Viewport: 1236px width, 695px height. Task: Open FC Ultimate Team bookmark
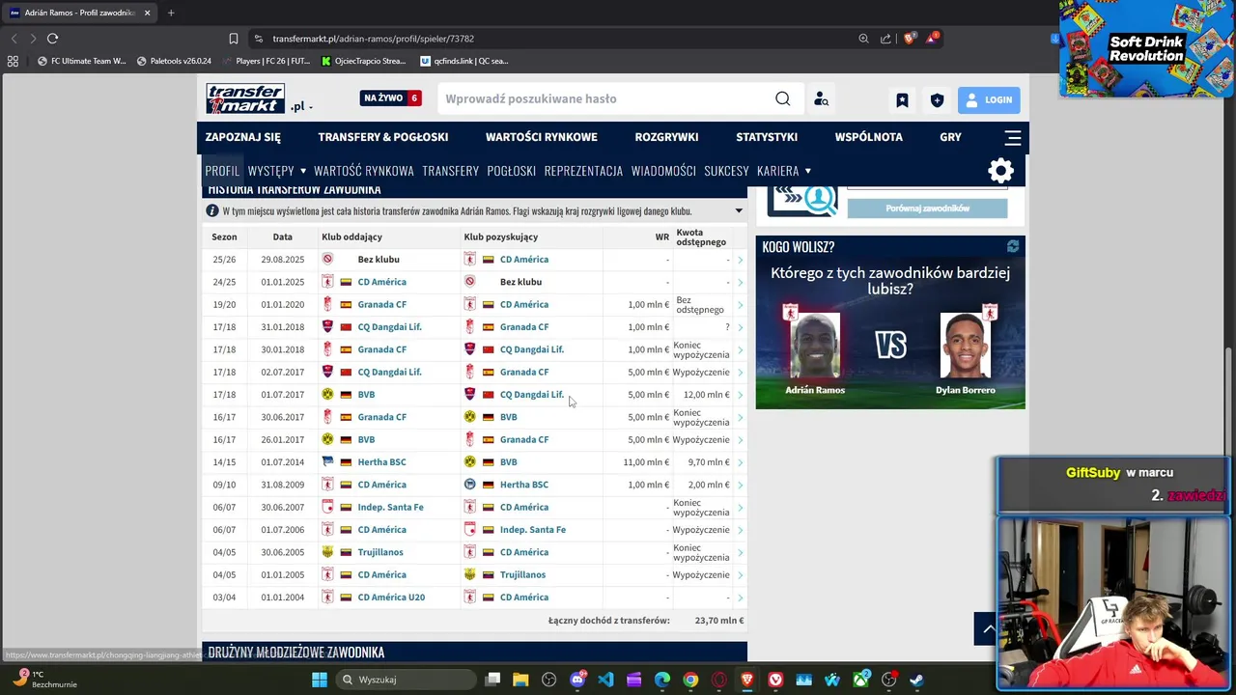[81, 61]
